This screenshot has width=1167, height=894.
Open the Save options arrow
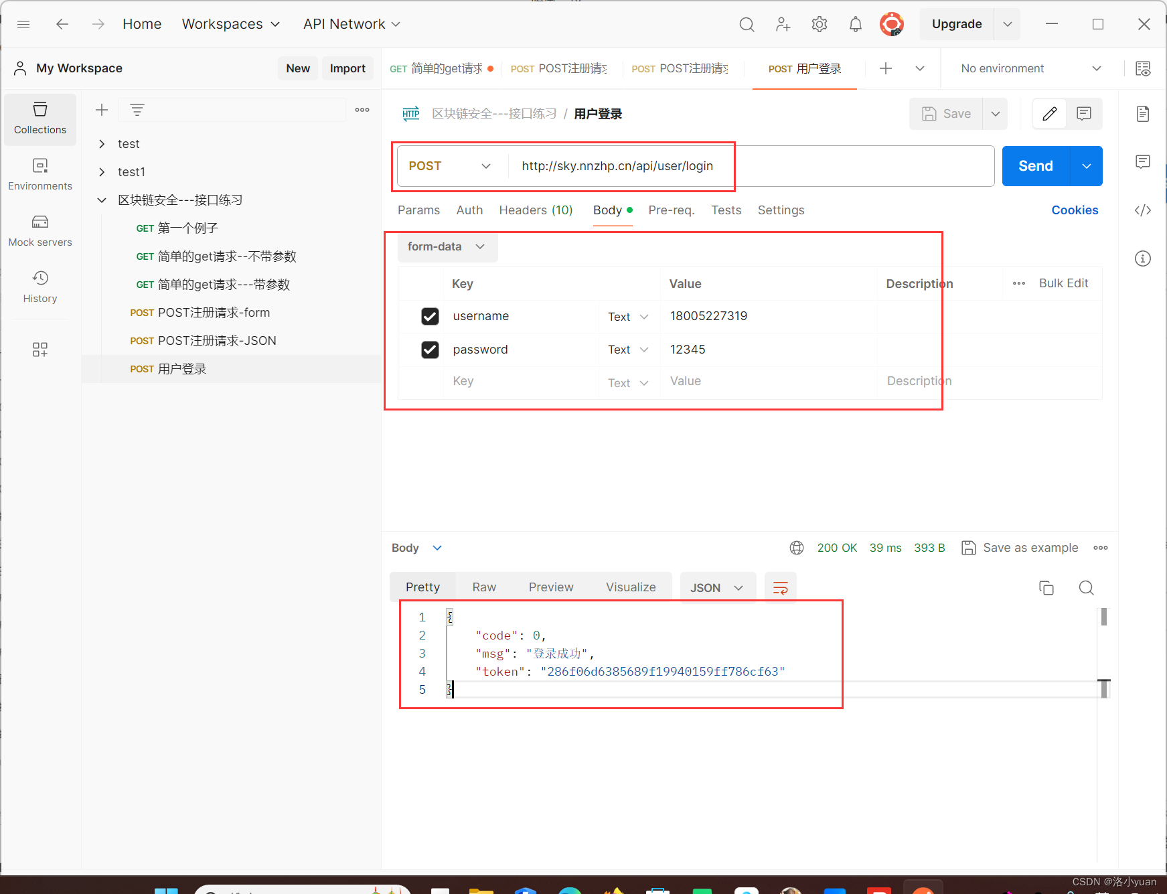(996, 114)
